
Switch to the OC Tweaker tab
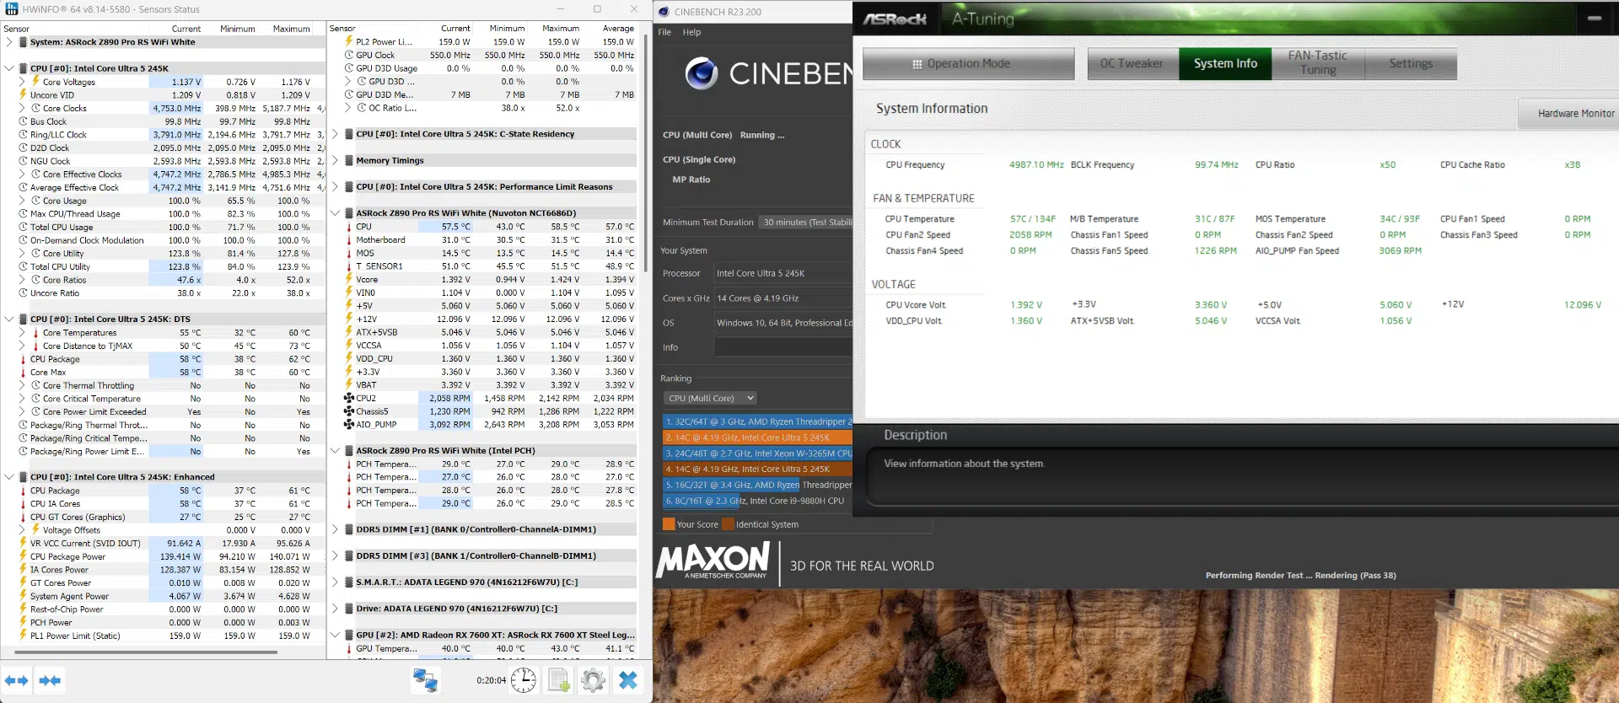click(x=1132, y=64)
